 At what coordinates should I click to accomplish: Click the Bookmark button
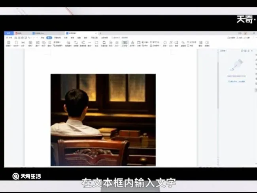click(190, 45)
